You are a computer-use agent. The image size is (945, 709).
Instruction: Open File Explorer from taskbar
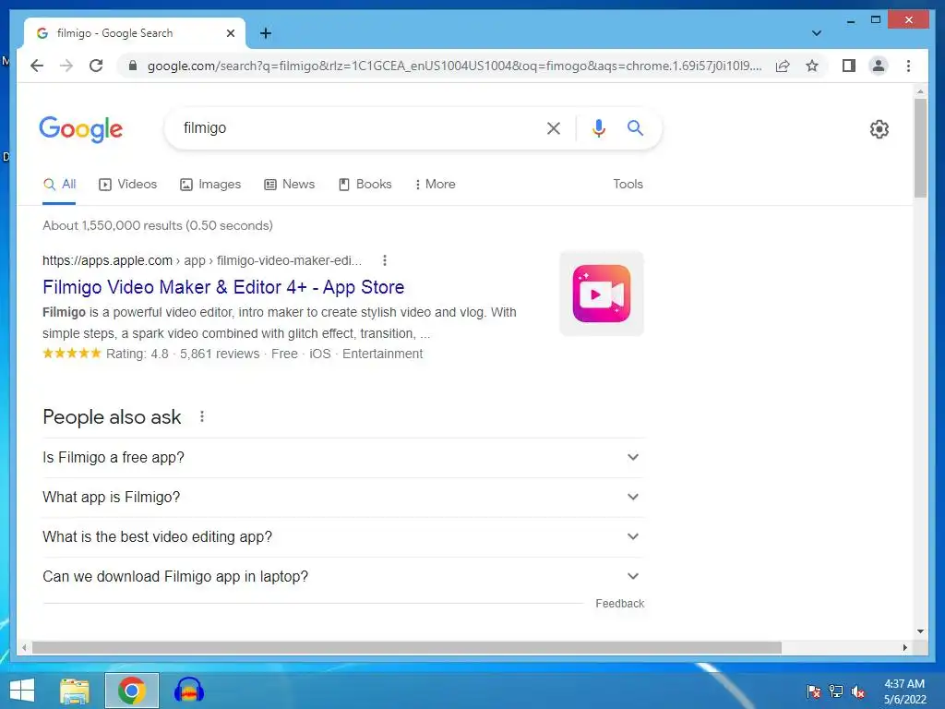(75, 691)
